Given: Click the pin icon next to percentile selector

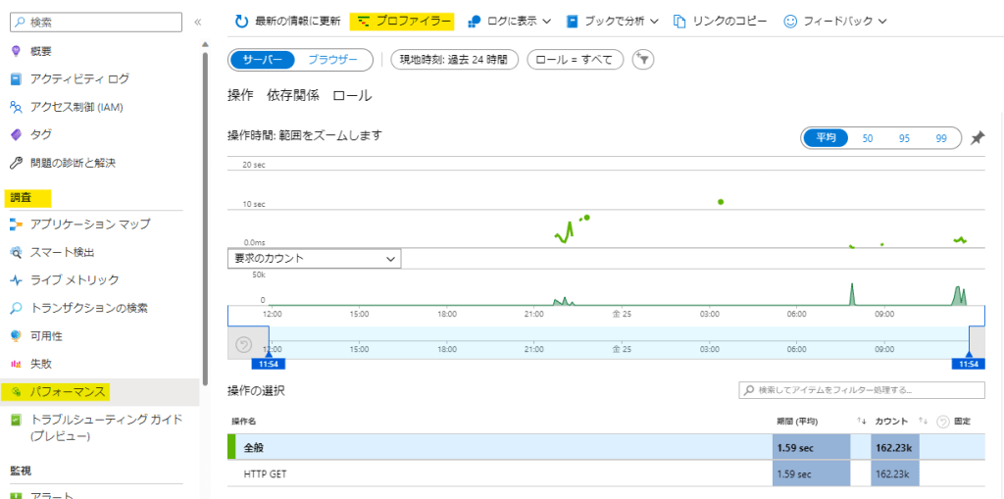Looking at the screenshot, I should click(x=977, y=138).
